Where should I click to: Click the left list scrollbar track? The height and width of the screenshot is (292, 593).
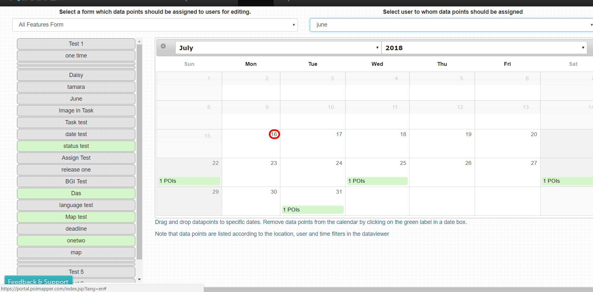tap(139, 160)
